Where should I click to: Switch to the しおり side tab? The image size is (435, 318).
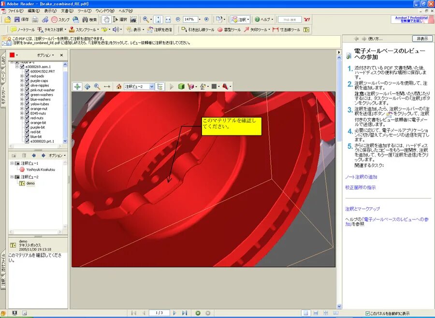tap(3, 61)
